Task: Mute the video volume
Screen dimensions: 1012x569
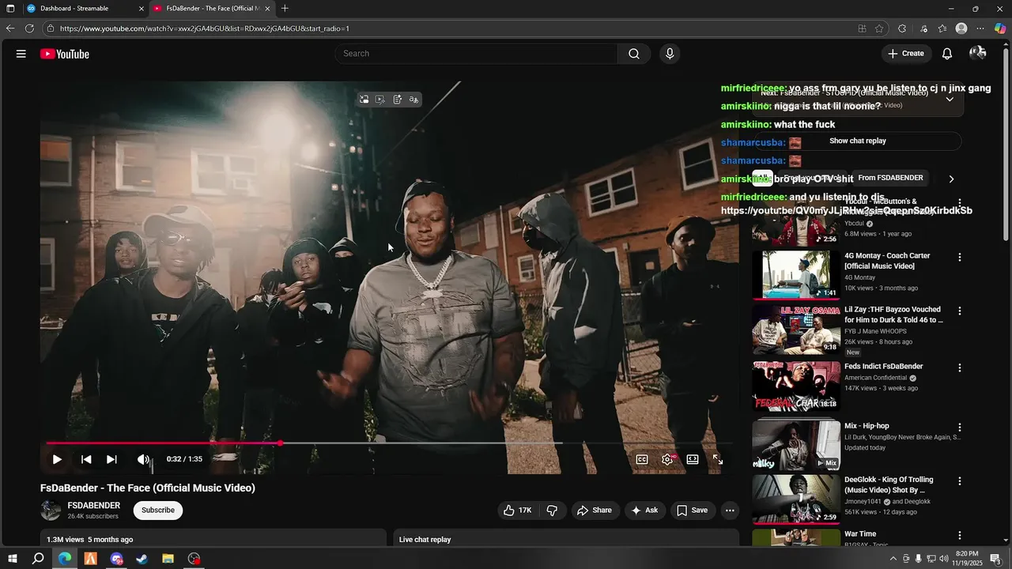Action: pos(143,459)
